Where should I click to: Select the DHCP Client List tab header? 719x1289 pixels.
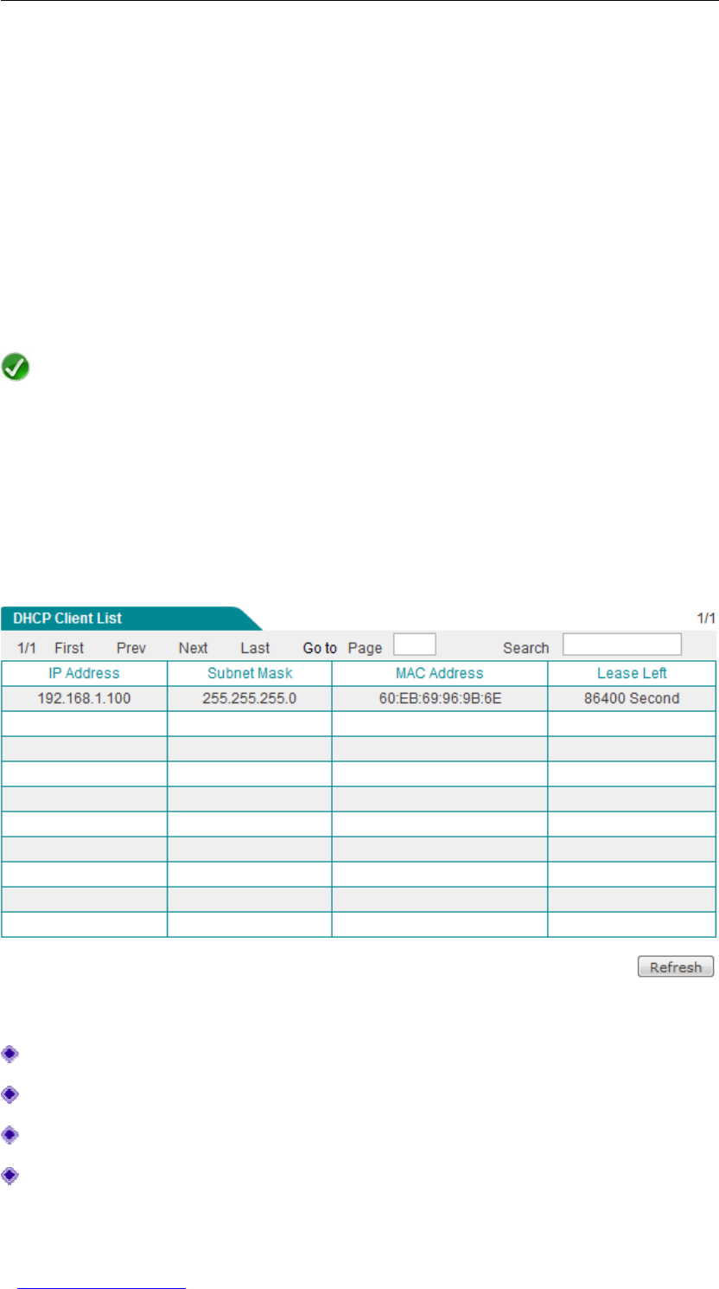[130, 619]
